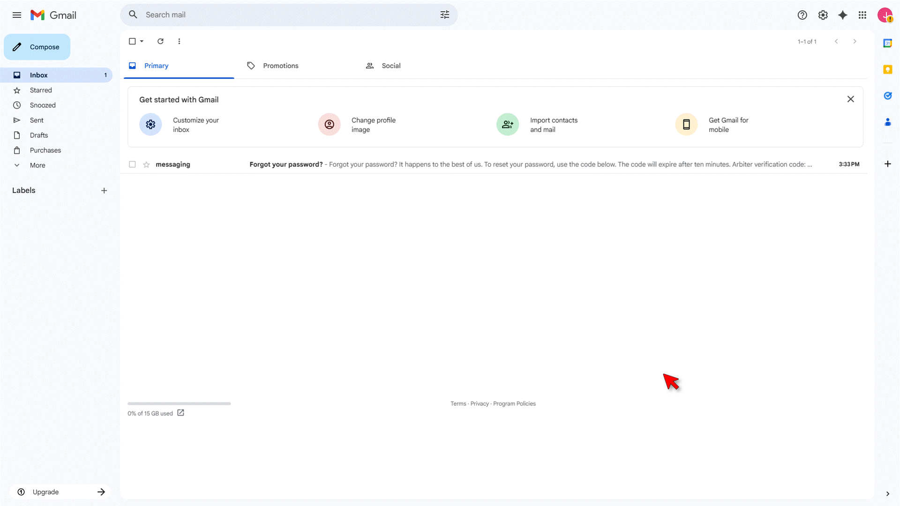Open the select dropdown arrow next to checkbox
This screenshot has width=900, height=506.
pyautogui.click(x=142, y=41)
